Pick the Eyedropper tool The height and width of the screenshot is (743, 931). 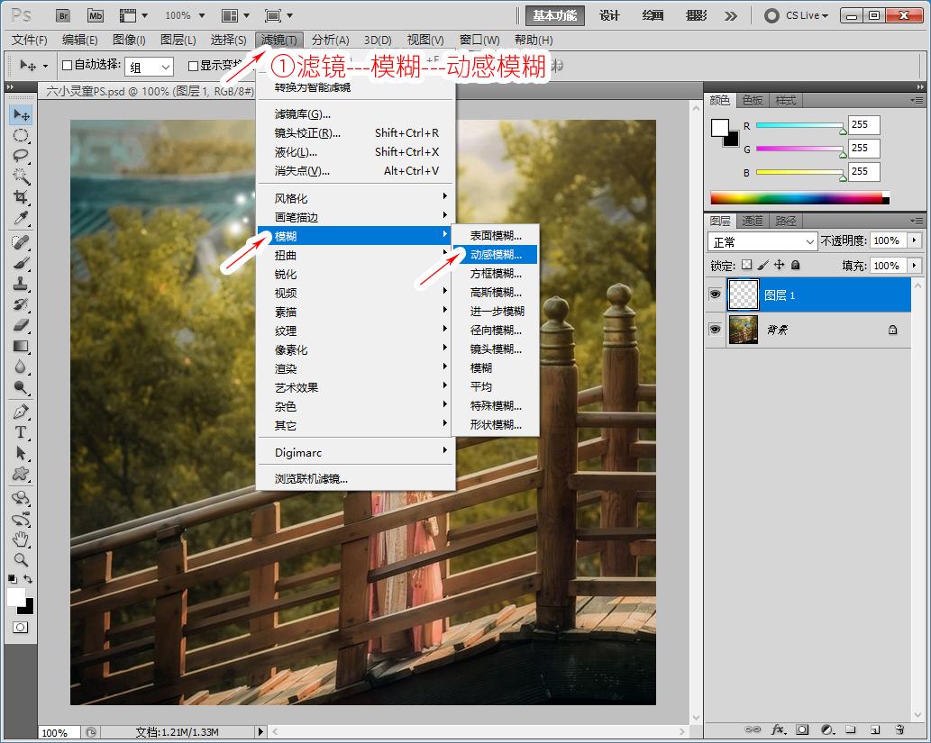point(21,218)
